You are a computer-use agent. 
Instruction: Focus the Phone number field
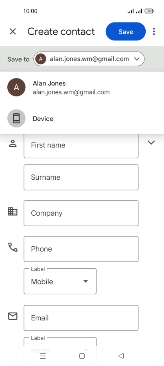[81, 249]
